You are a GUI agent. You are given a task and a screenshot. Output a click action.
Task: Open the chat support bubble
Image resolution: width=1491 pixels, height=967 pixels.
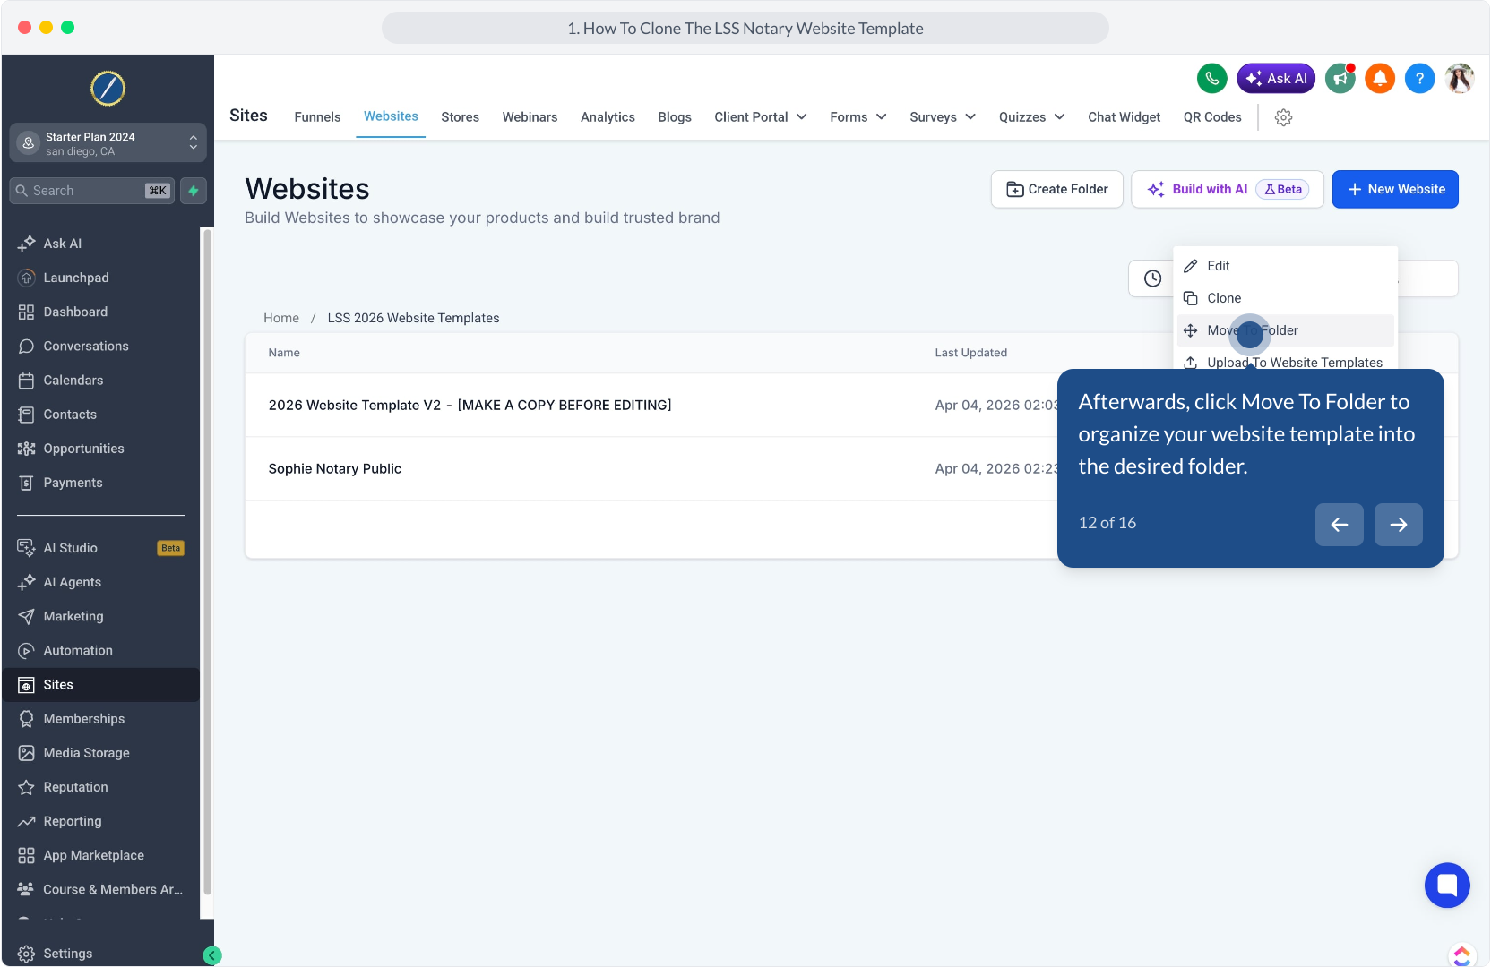tap(1447, 886)
